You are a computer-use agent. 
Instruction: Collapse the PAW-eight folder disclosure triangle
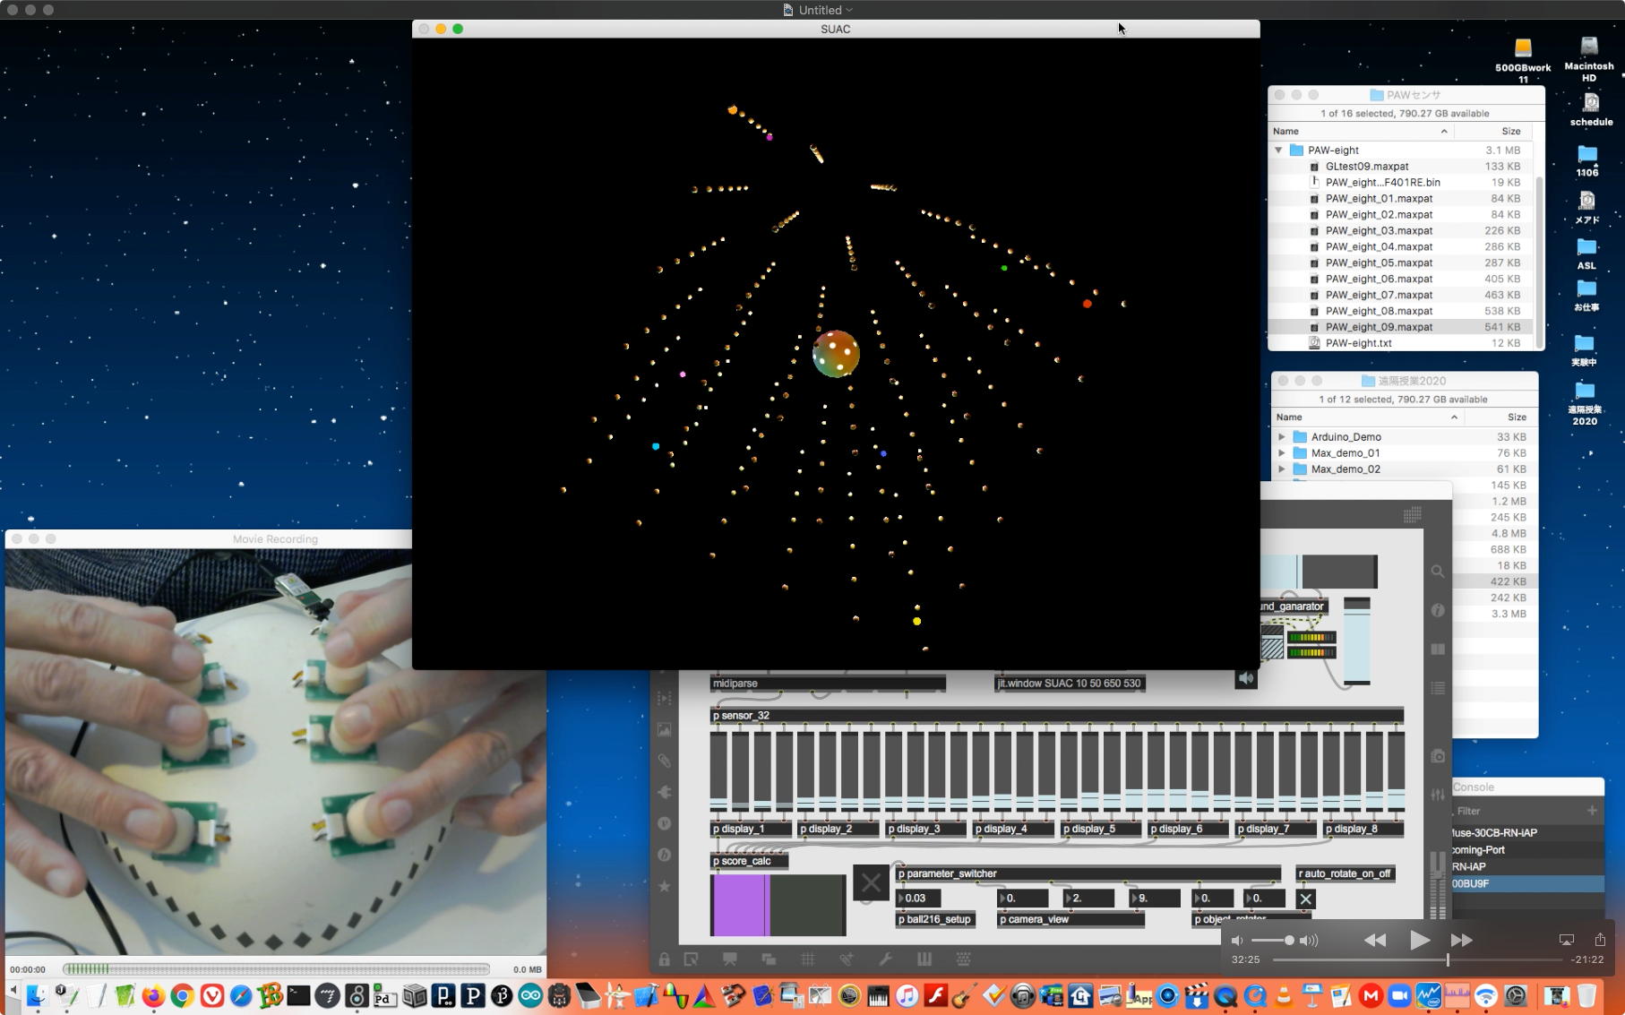(1279, 151)
